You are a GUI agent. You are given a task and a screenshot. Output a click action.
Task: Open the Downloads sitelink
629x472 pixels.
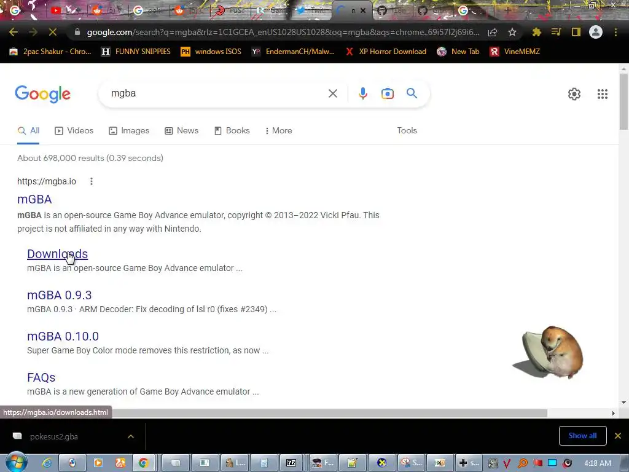pos(57,254)
